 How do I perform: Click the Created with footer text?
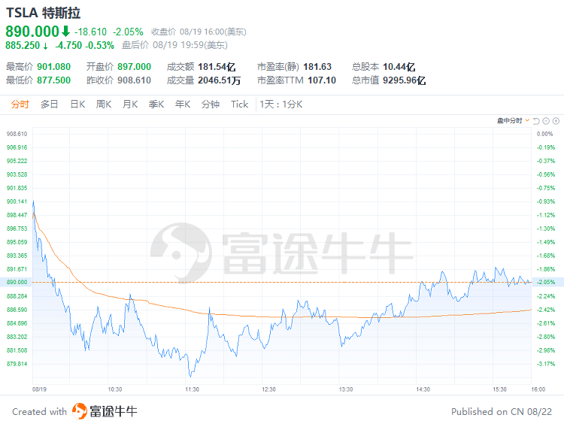pyautogui.click(x=40, y=411)
